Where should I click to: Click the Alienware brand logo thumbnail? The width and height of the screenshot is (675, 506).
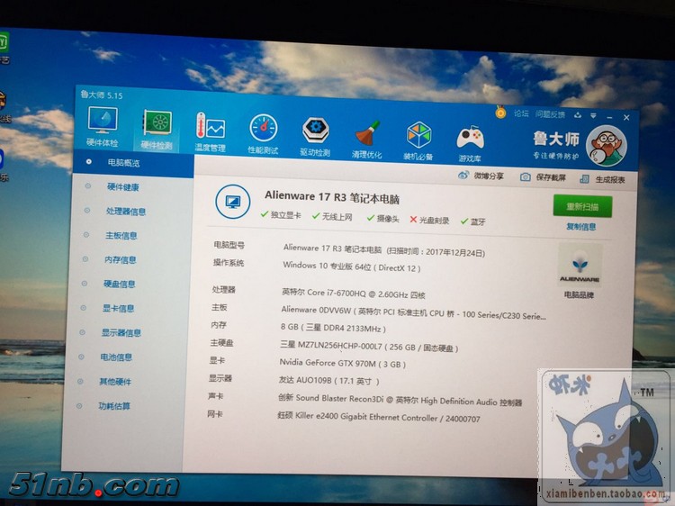coord(580,265)
